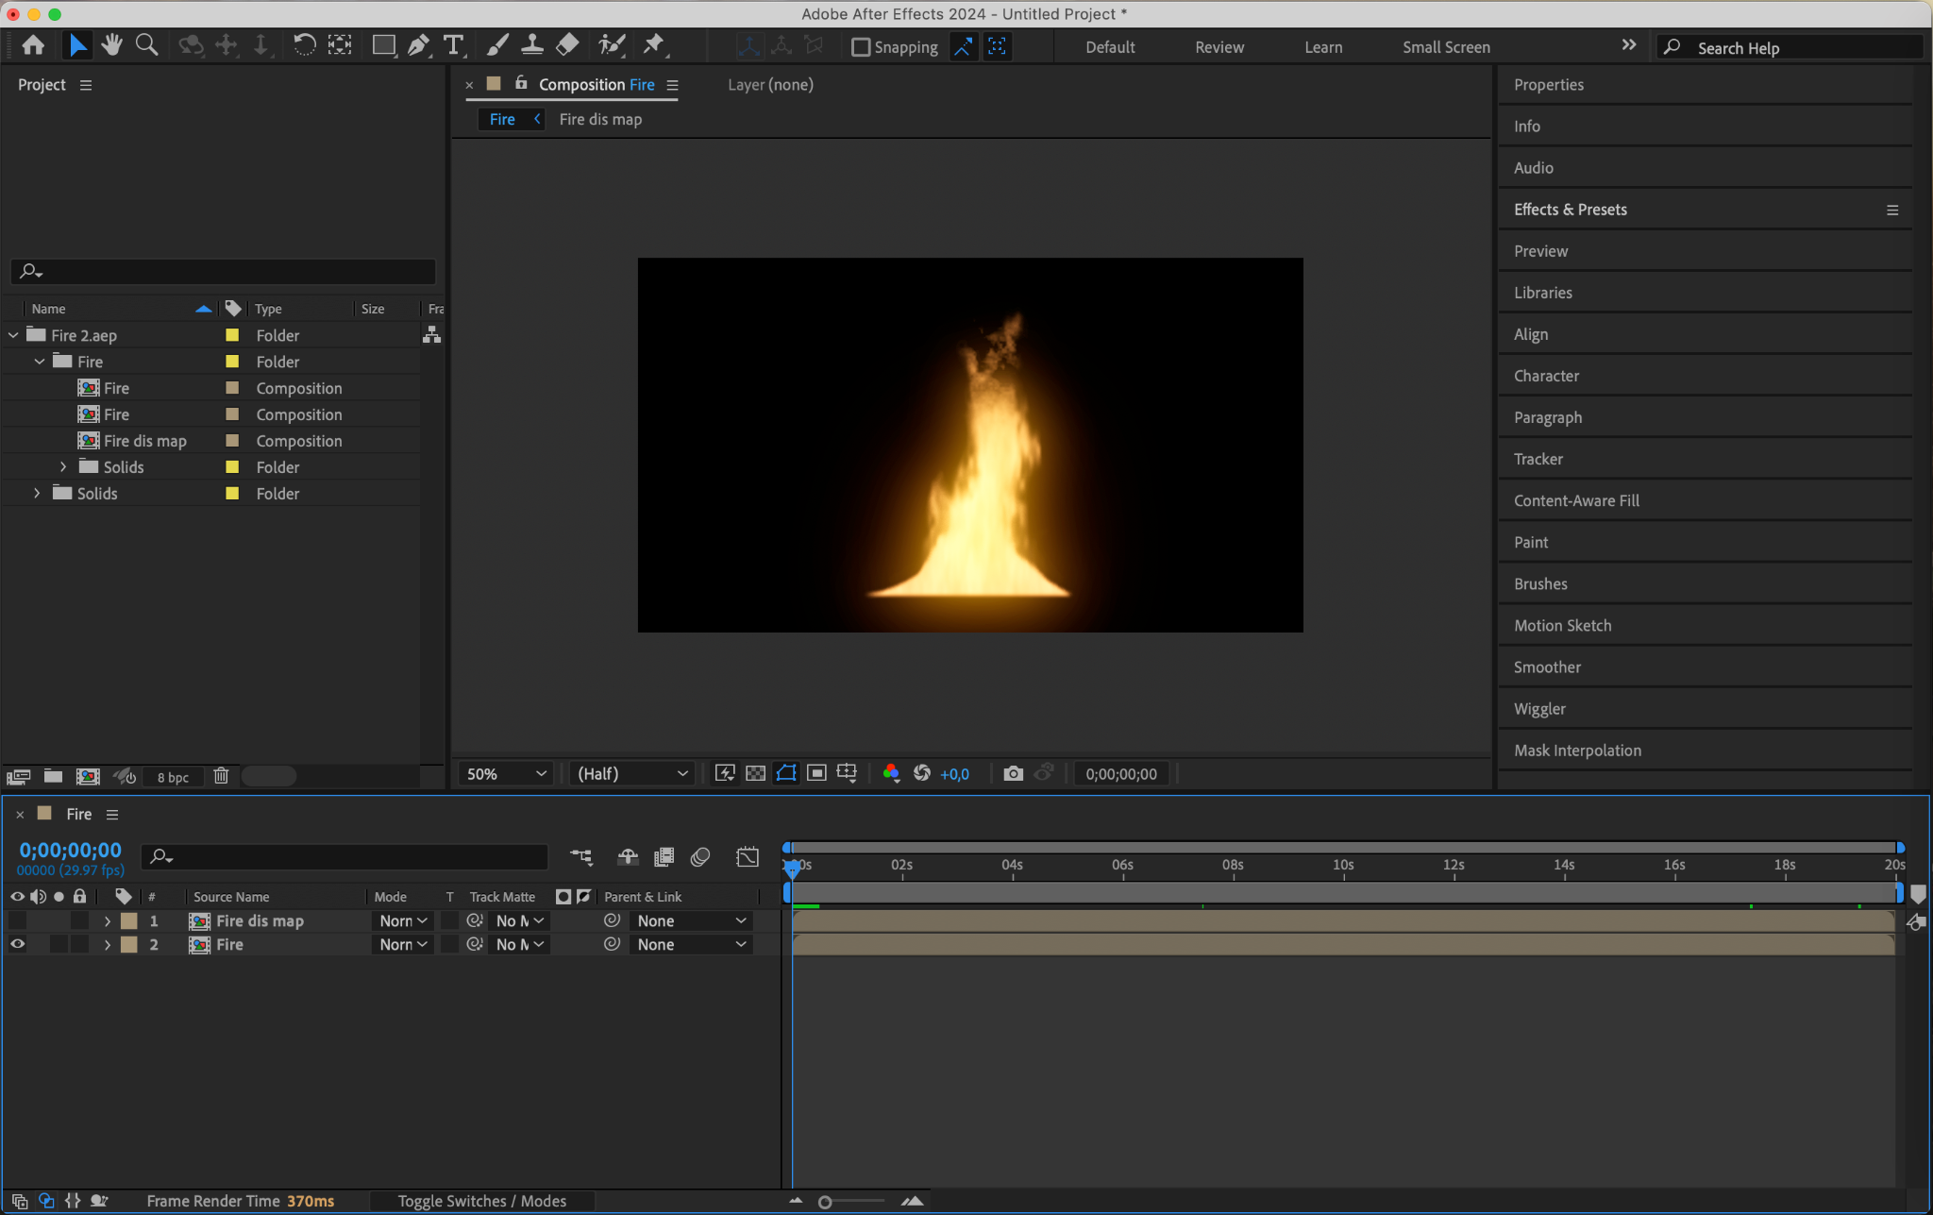This screenshot has width=1933, height=1215.
Task: Open the Effects & Presets panel
Action: tap(1570, 210)
